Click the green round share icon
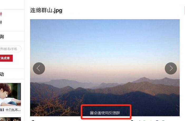The image size is (185, 121). point(163,121)
